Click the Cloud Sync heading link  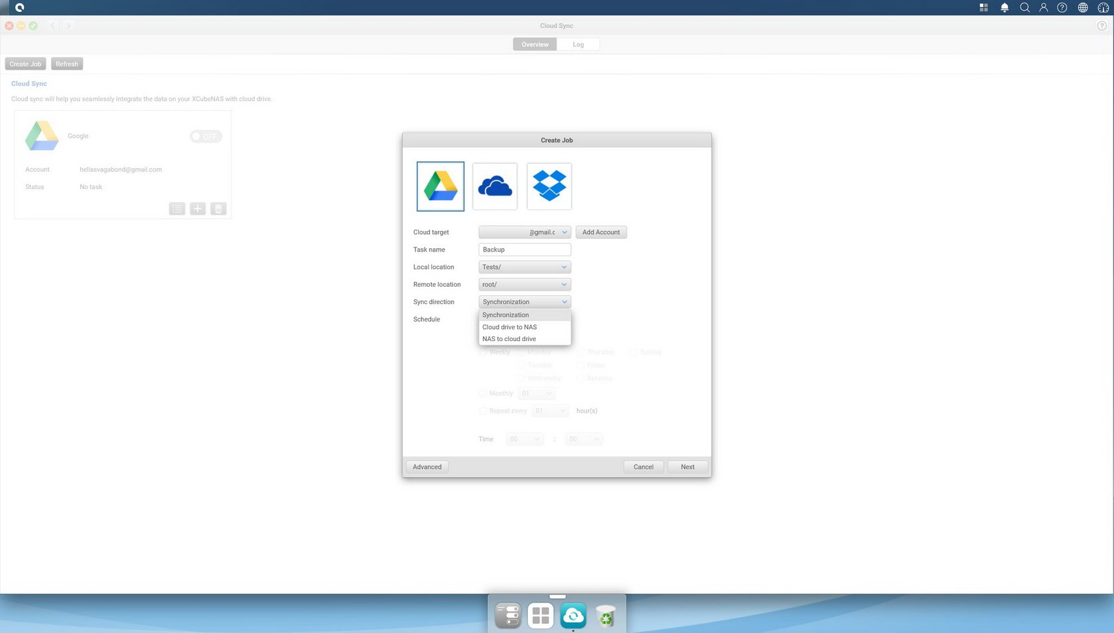[x=29, y=84]
